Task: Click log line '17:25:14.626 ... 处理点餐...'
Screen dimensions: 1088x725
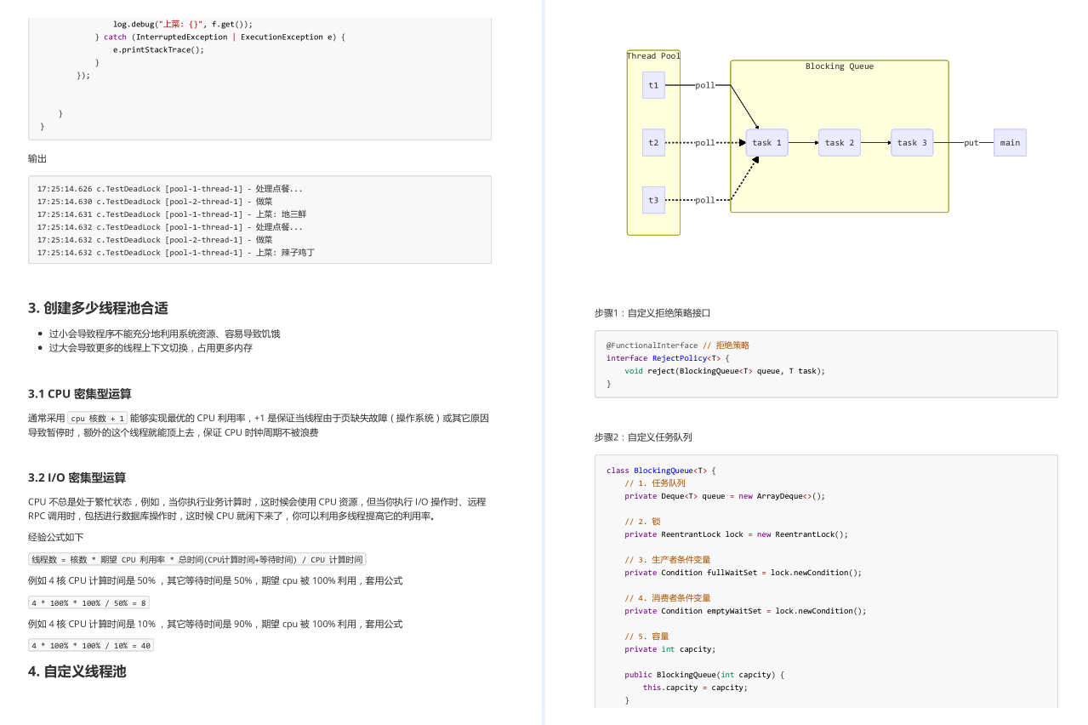Action: [170, 189]
